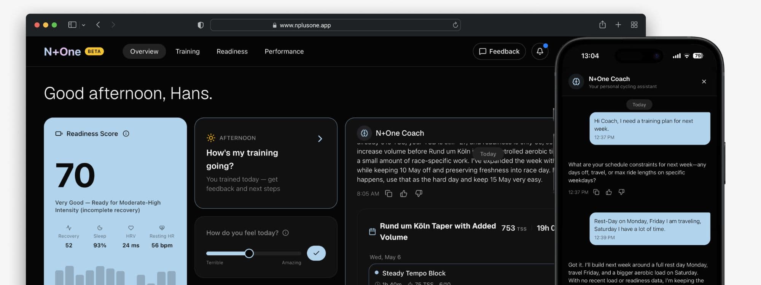Show Readiness Score info tooltip icon
Screen dimensions: 761x285
tap(126, 134)
